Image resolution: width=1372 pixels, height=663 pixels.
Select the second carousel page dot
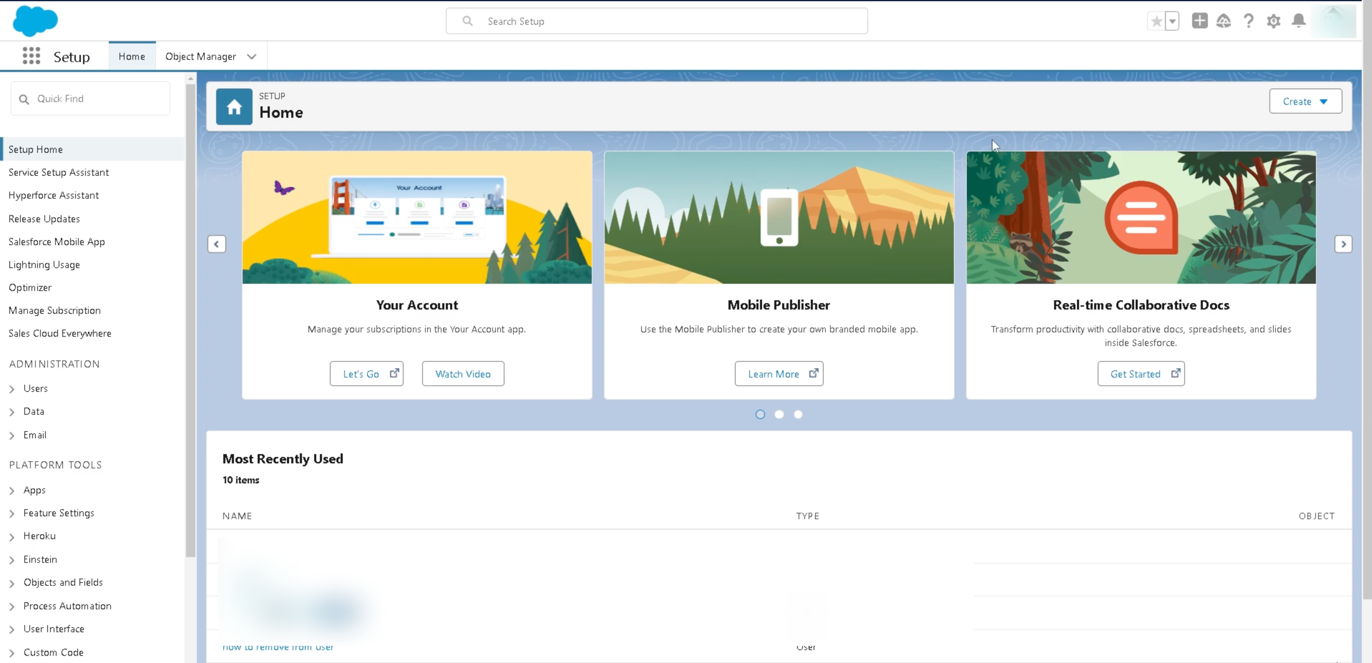779,414
